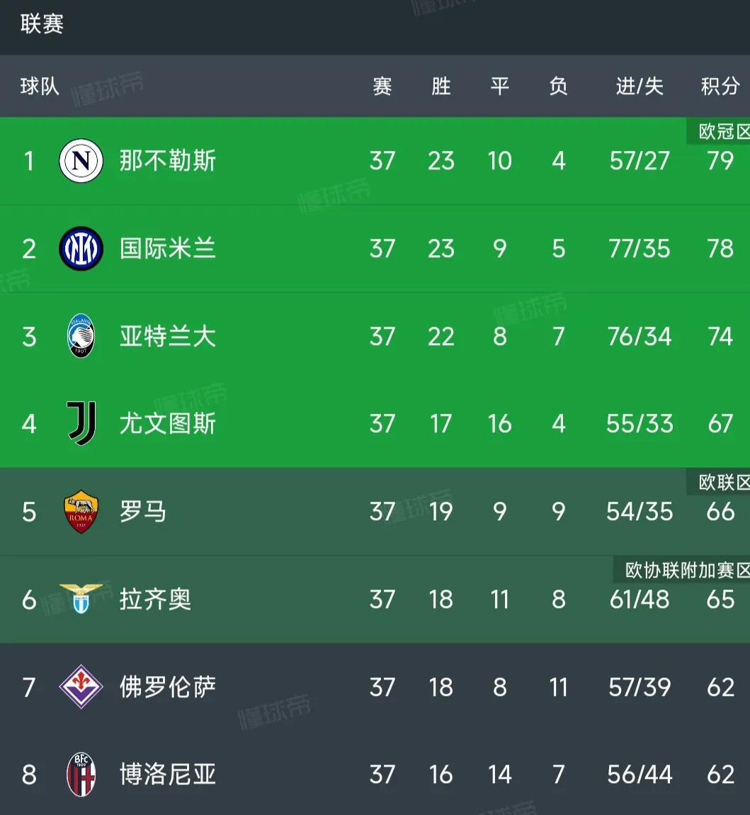Sort standings by 积分 column header
The image size is (750, 815).
point(720,86)
